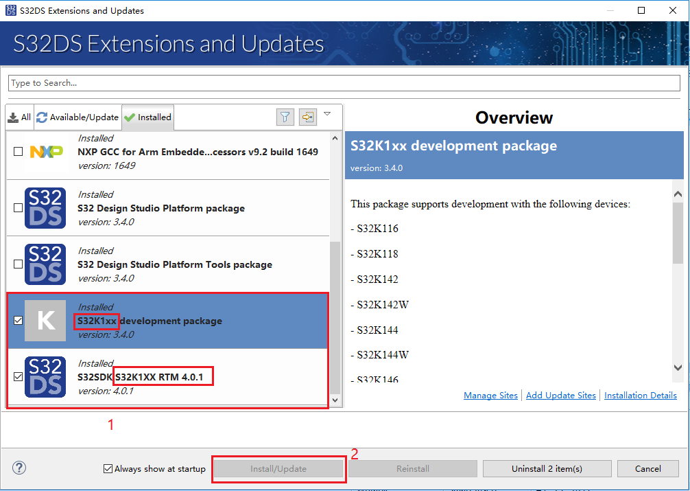Image resolution: width=690 pixels, height=491 pixels.
Task: Check S32 Design Studio Platform package checkbox
Action: coord(18,207)
